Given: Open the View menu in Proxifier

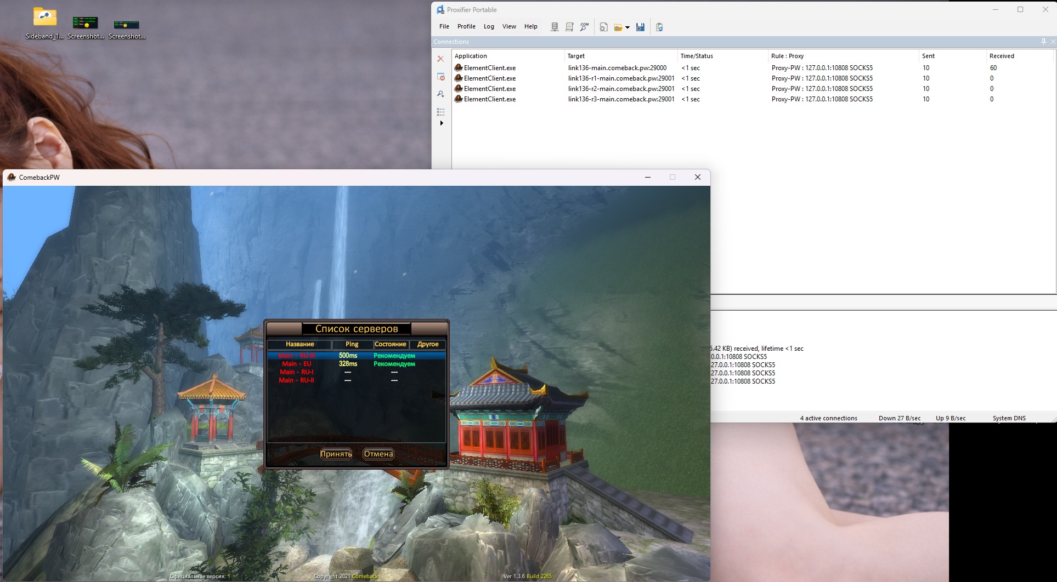Looking at the screenshot, I should pyautogui.click(x=509, y=26).
